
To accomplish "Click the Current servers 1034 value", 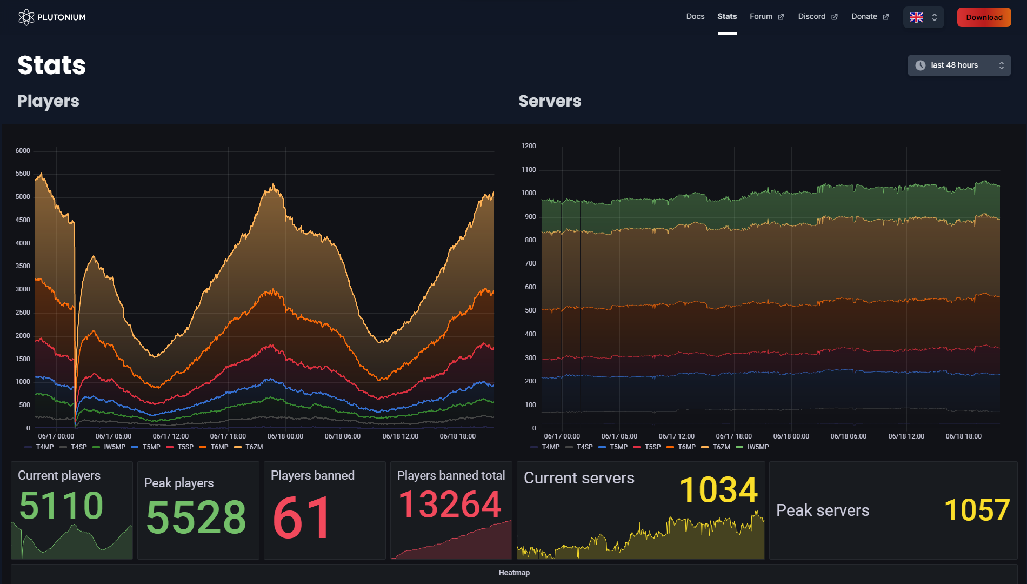I will [718, 489].
